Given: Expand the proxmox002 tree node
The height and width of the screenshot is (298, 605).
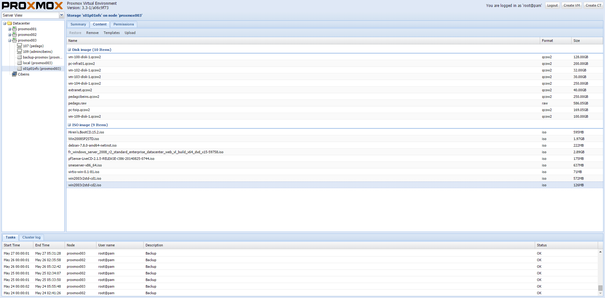Looking at the screenshot, I should coord(9,35).
